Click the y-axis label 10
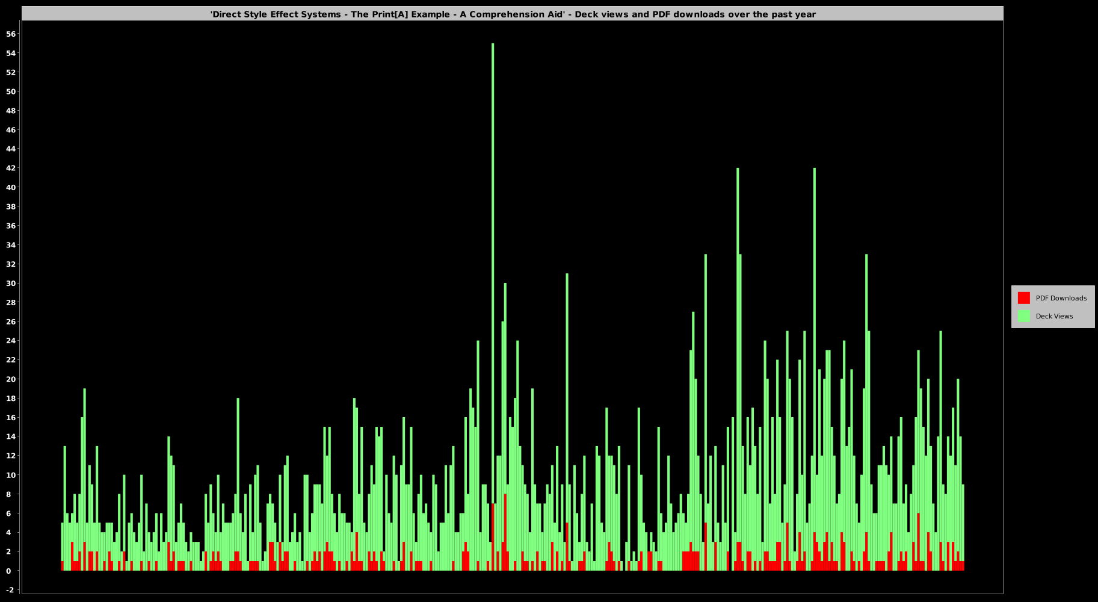Viewport: 1098px width, 602px height. click(x=11, y=475)
